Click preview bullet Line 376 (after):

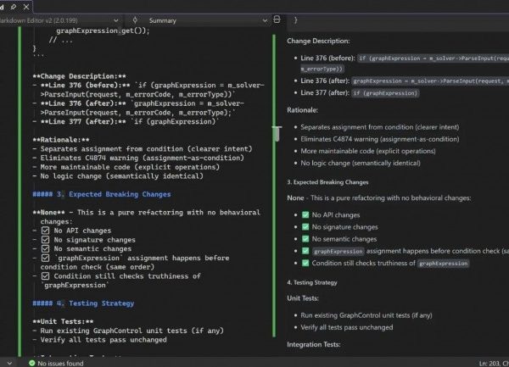(325, 81)
